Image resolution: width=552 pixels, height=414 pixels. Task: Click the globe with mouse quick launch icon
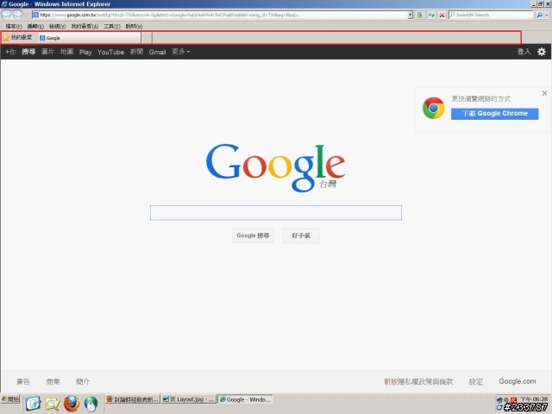point(91,404)
